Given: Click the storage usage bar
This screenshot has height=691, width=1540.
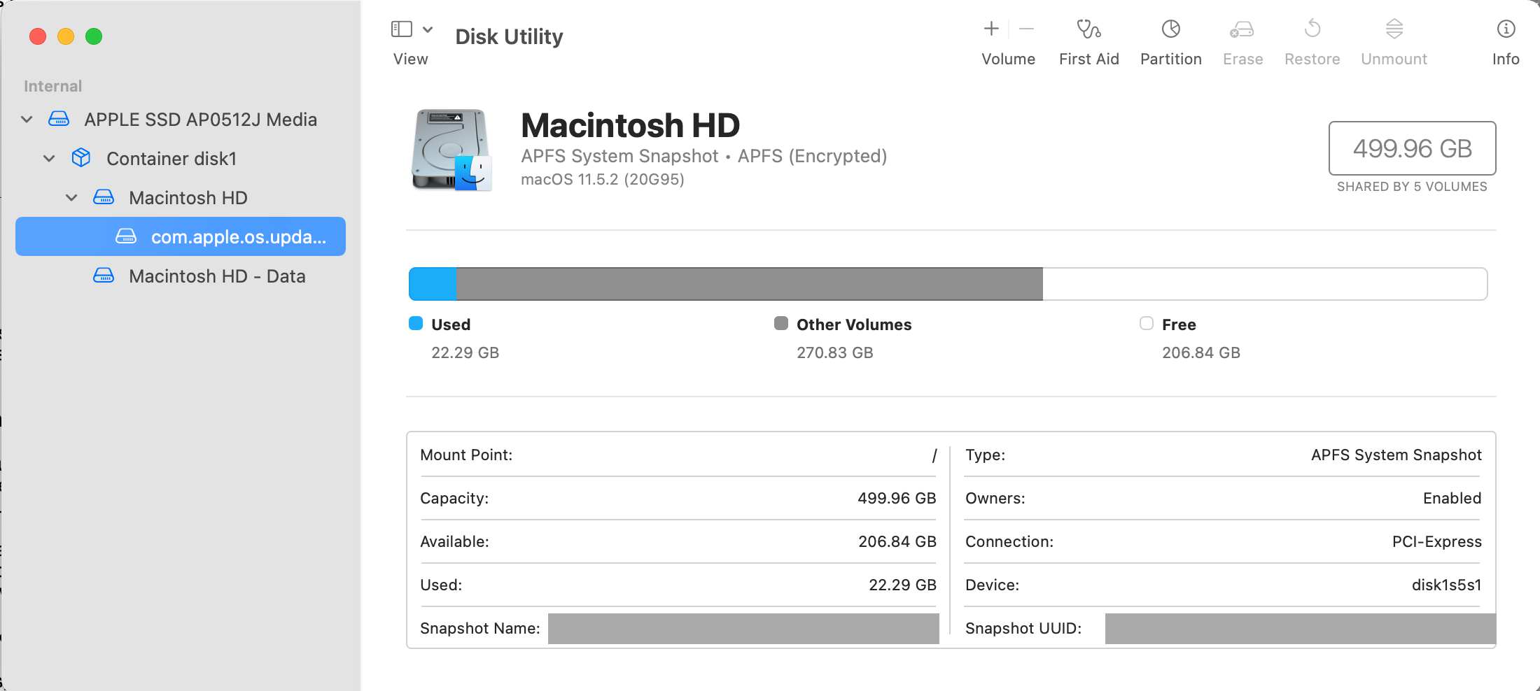Looking at the screenshot, I should (x=948, y=283).
